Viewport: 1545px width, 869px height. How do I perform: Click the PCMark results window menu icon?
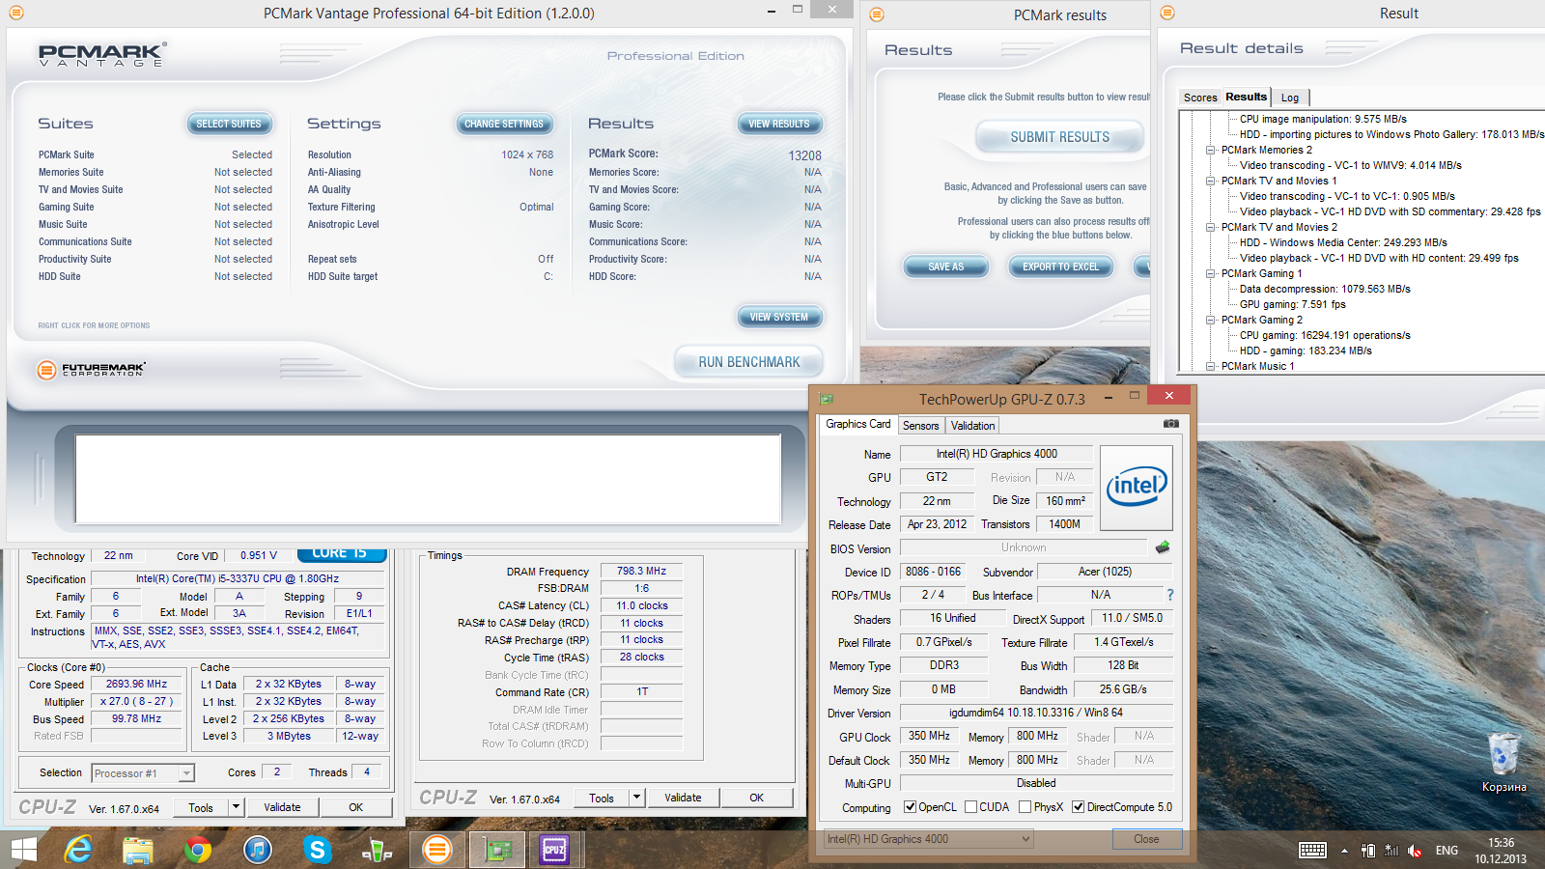pyautogui.click(x=877, y=14)
